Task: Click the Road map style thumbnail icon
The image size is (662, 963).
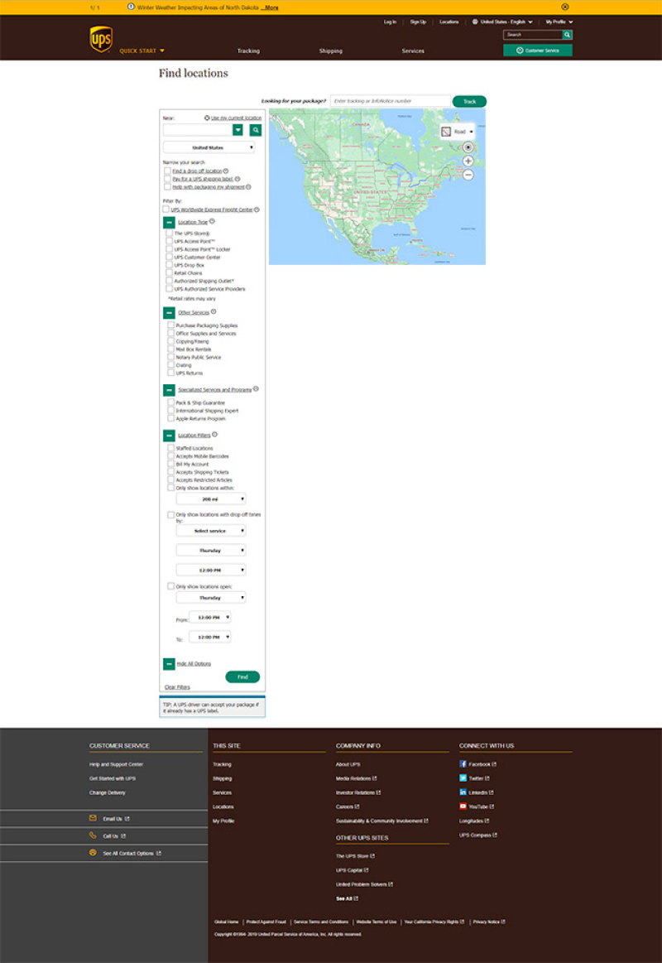Action: 446,132
